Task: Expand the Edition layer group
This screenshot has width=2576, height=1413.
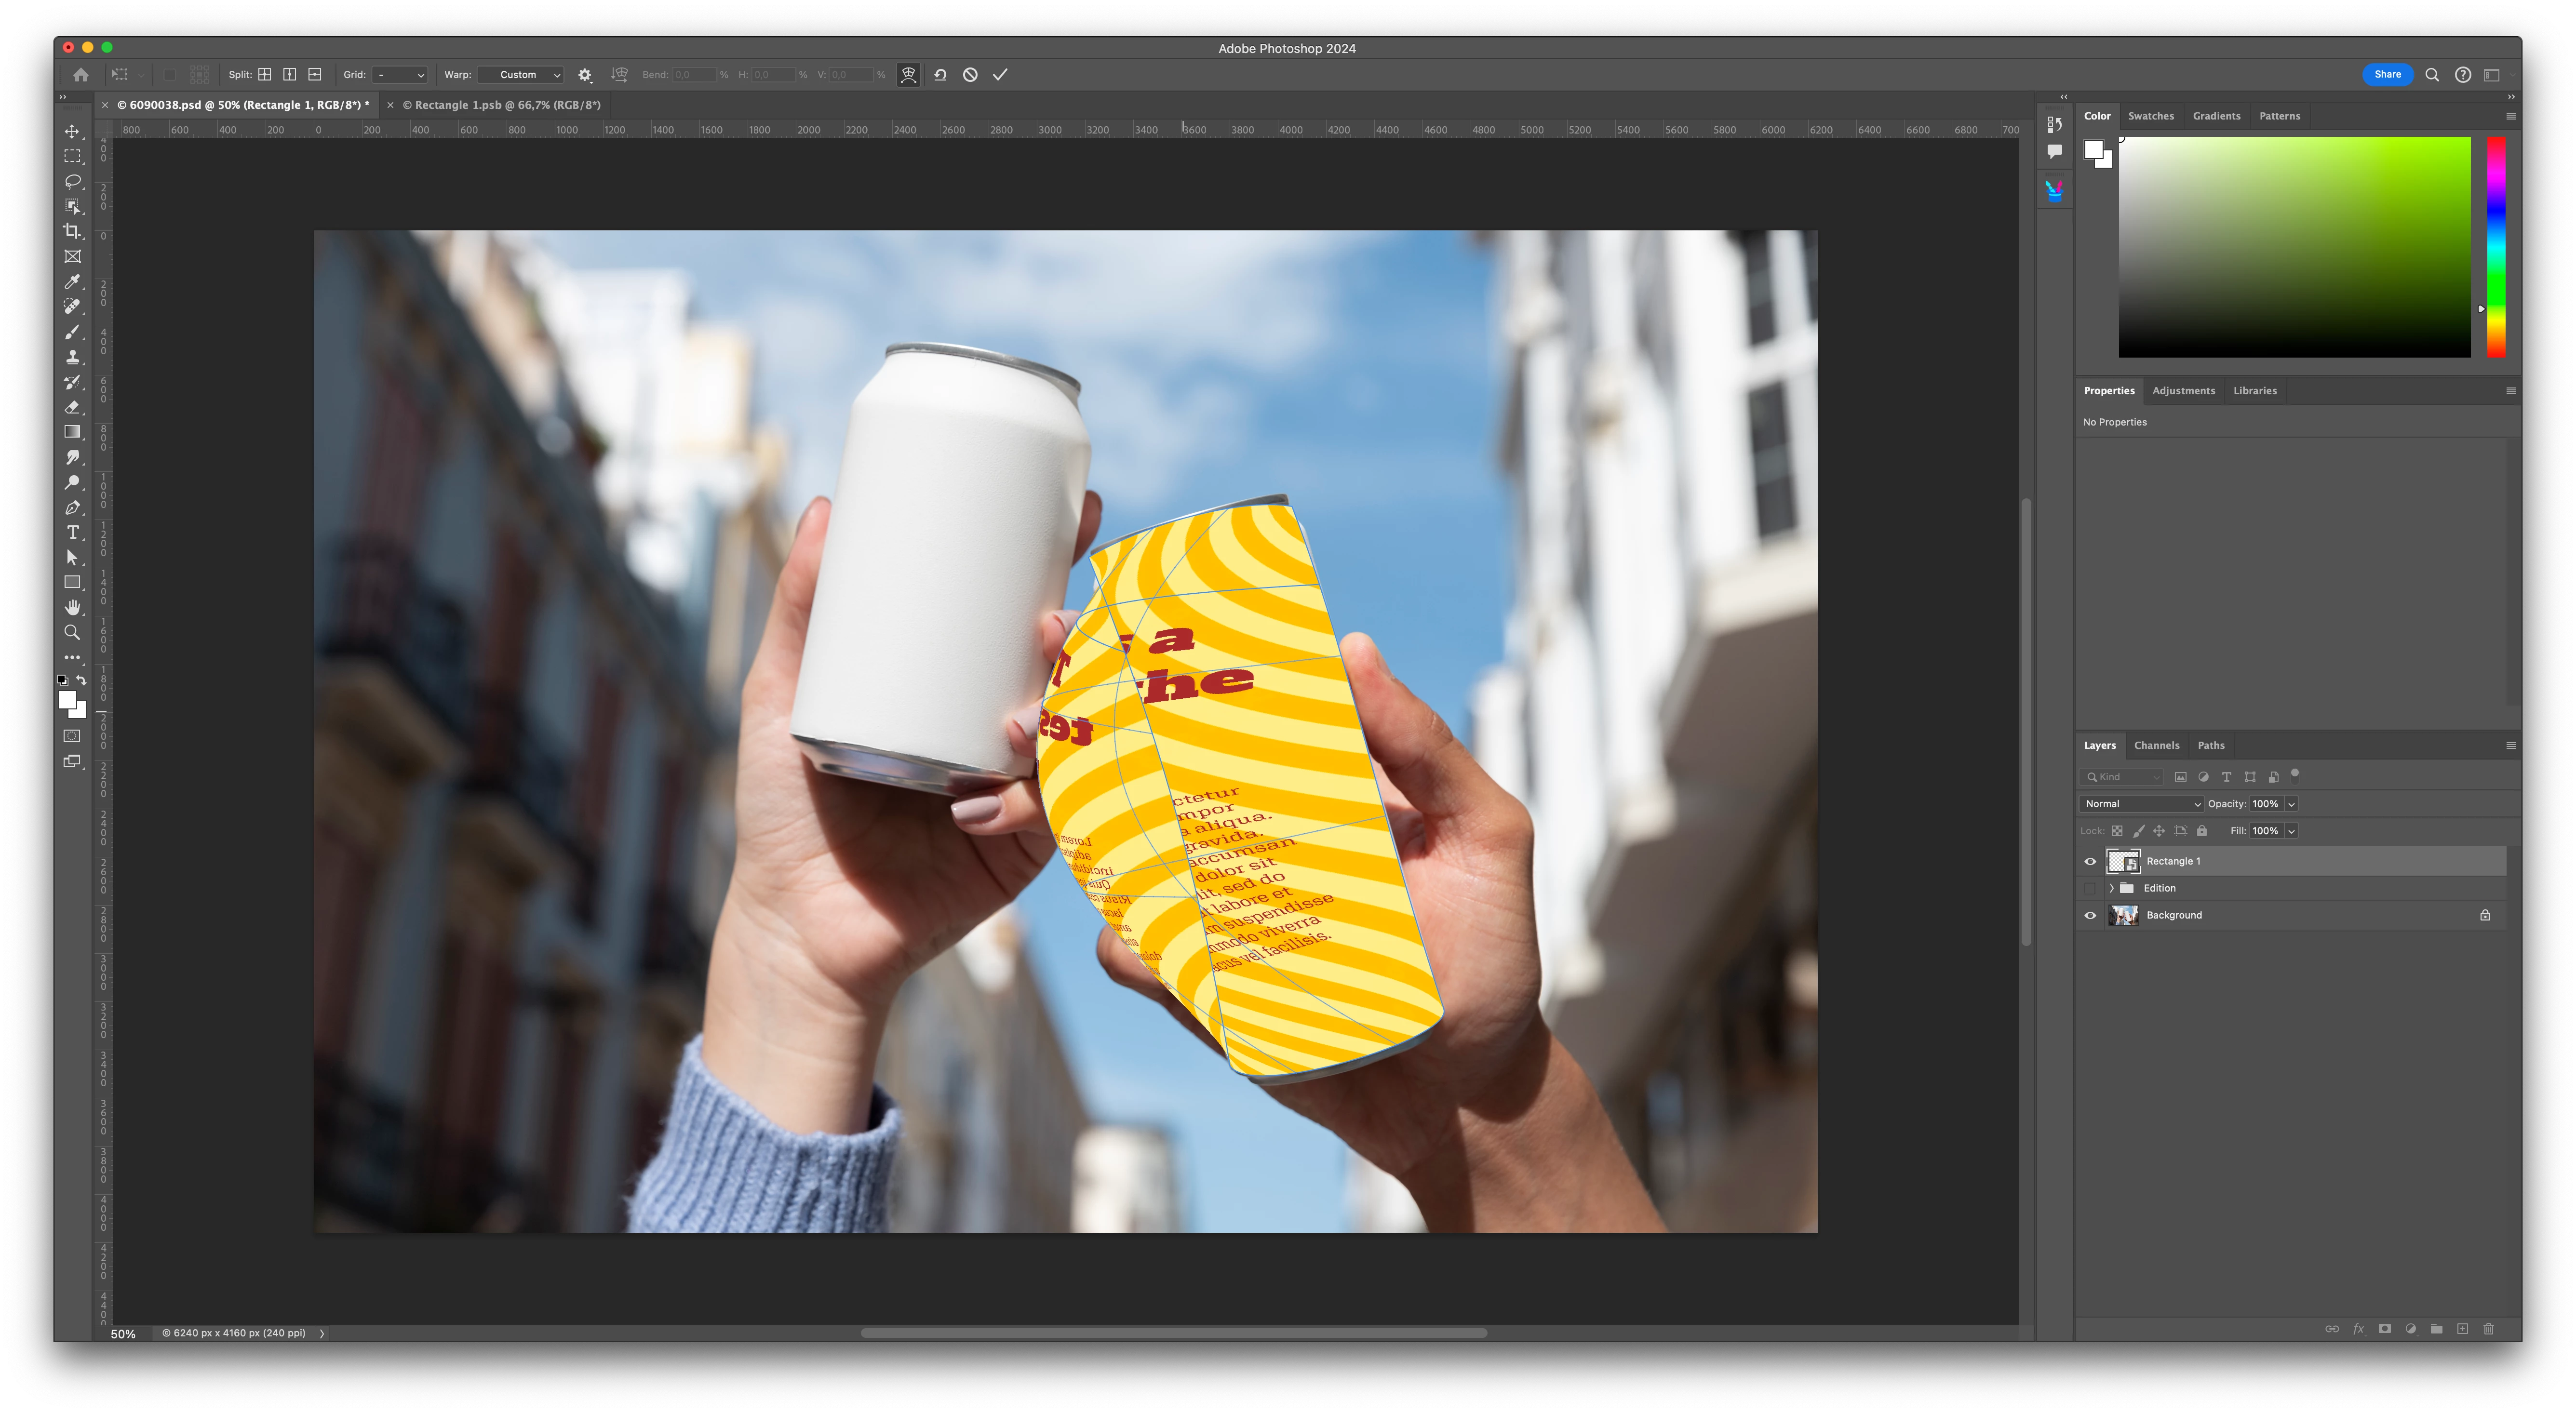Action: tap(2111, 888)
